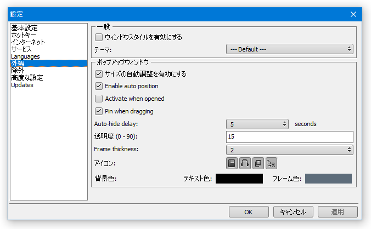
Task: Click the dictionary book icon button
Action: [232, 163]
